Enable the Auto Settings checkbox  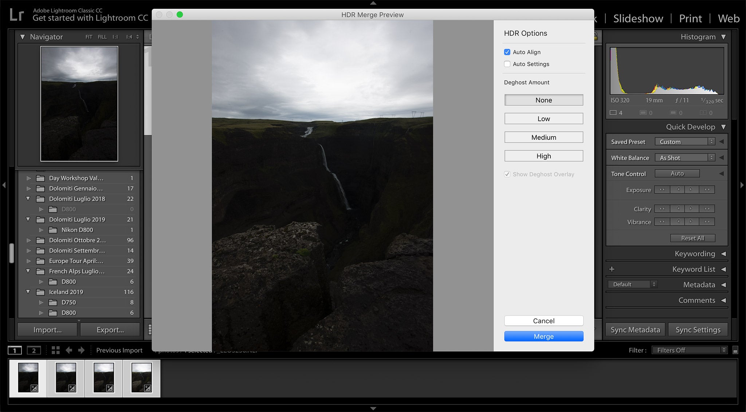(x=507, y=64)
